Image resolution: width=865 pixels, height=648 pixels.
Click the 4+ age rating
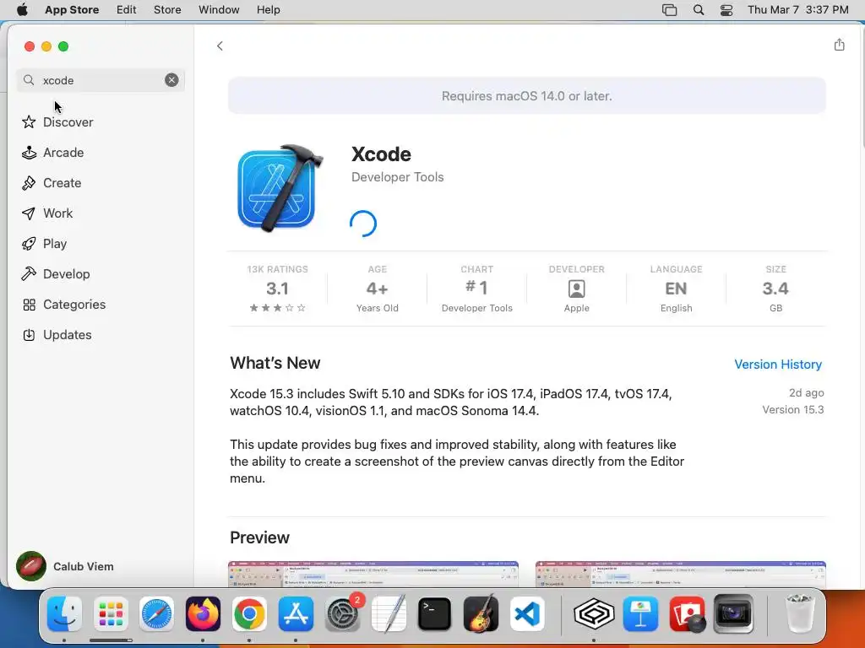[x=378, y=289]
